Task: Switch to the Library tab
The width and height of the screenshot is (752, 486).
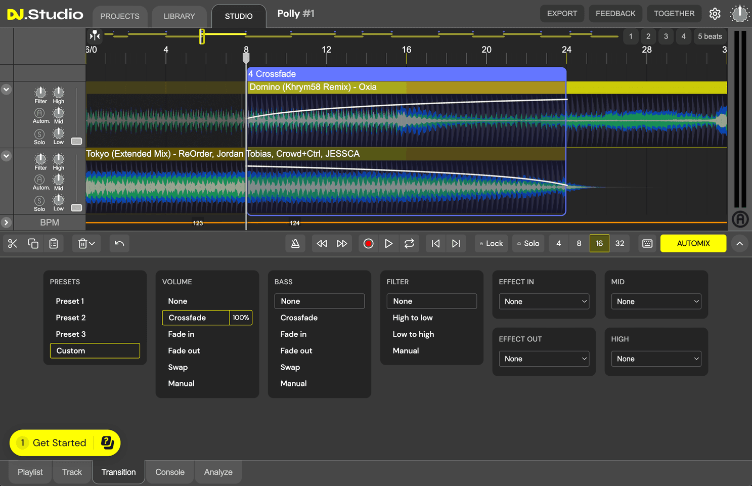Action: (179, 16)
